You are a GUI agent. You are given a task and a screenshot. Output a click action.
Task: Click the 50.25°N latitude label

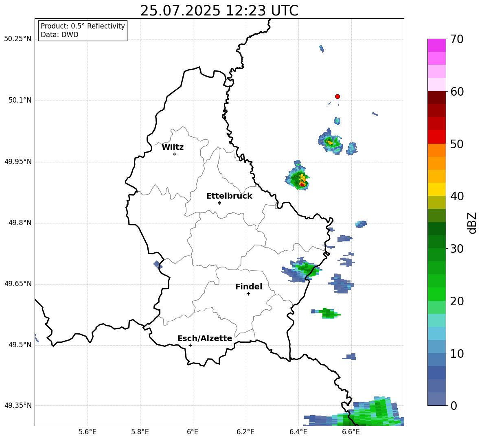pos(18,39)
